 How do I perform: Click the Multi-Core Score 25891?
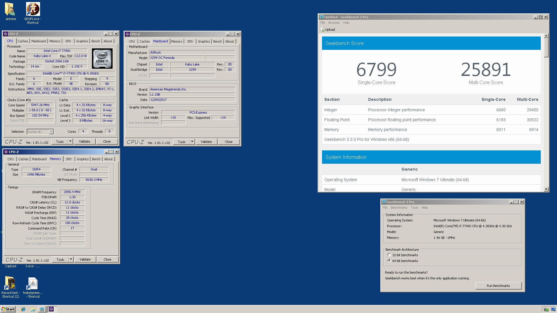point(486,70)
